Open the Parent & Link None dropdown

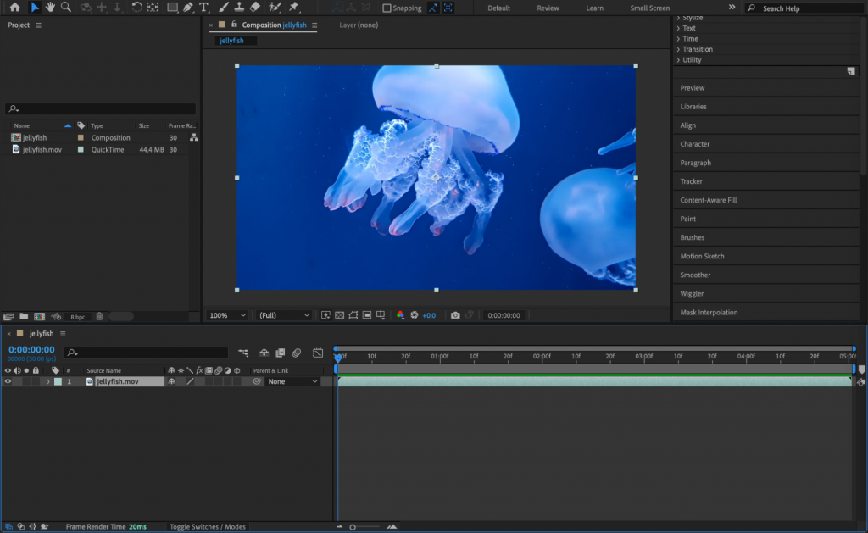point(292,381)
